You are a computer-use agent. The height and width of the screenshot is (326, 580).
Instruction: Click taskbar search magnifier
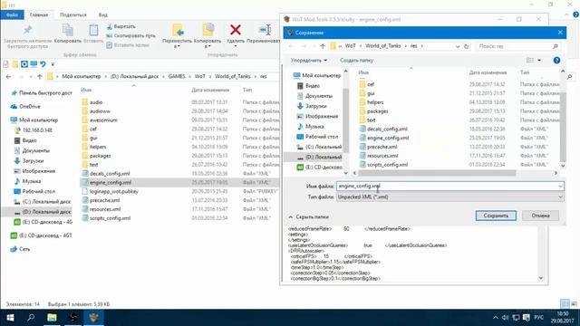31,318
